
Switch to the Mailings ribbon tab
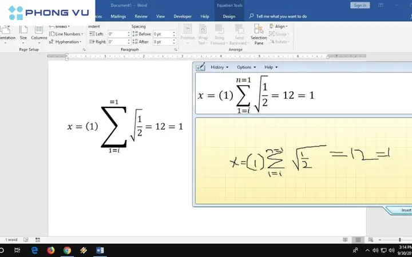pyautogui.click(x=118, y=17)
